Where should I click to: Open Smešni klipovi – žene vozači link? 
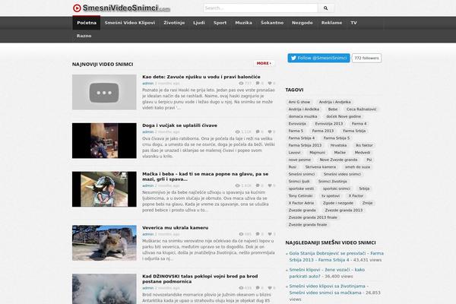click(x=327, y=273)
